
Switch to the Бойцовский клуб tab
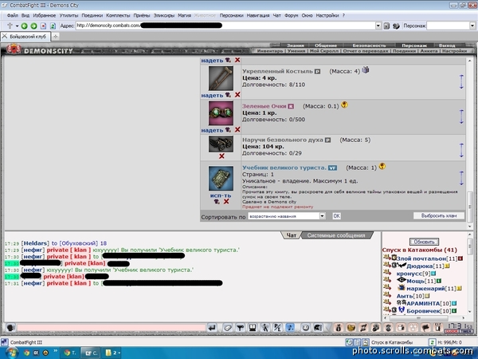coord(25,37)
